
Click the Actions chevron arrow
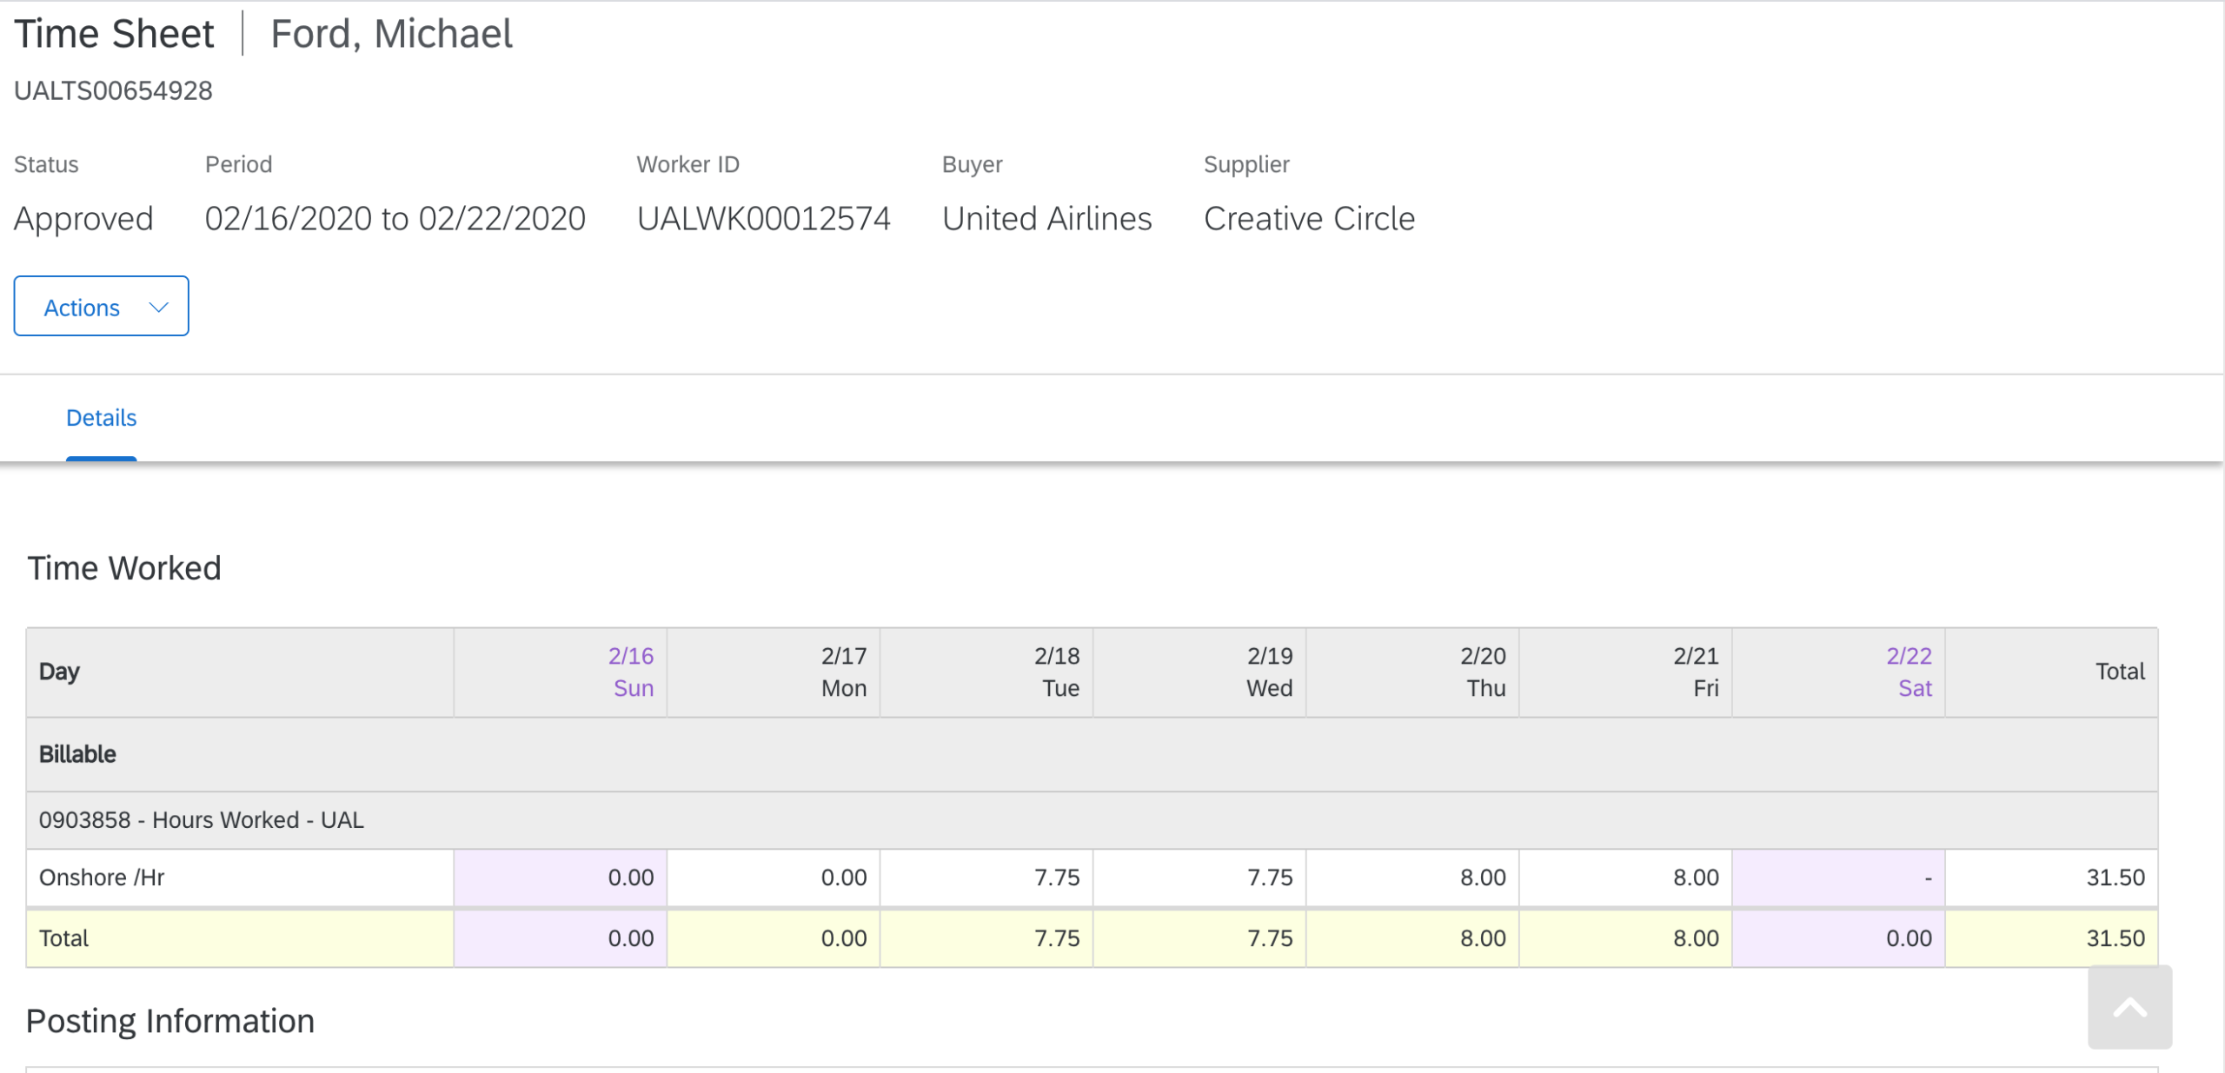(158, 307)
